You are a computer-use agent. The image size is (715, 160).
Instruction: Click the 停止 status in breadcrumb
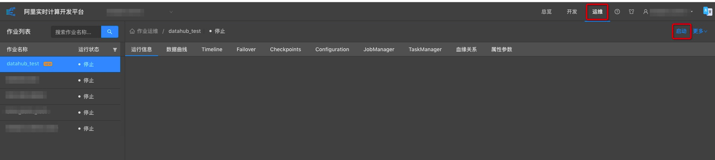coord(219,31)
